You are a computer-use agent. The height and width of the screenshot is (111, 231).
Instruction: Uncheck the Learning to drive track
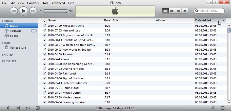click(45, 102)
